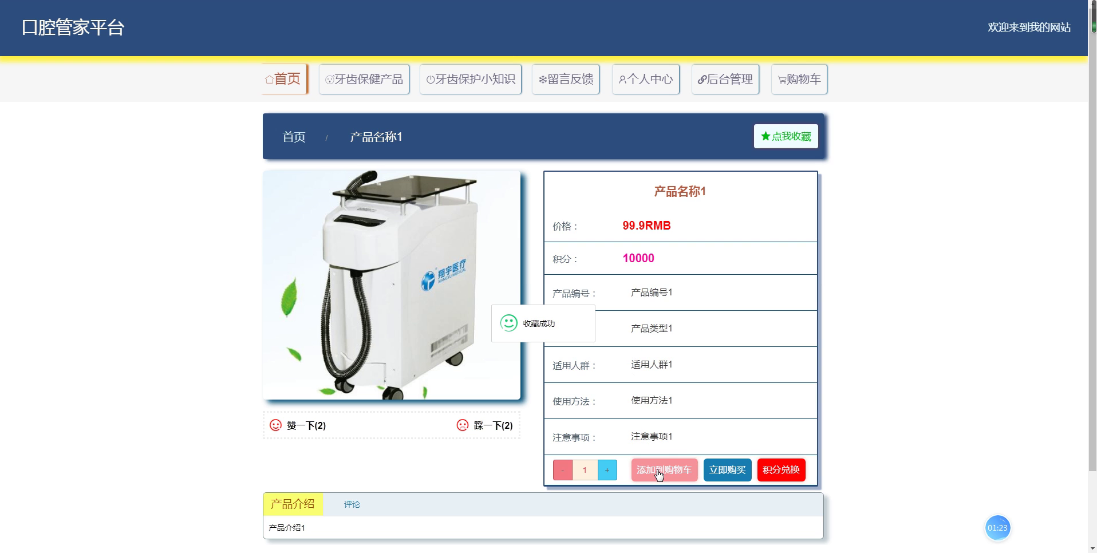This screenshot has height=553, width=1097.
Task: Click the 产品编号1 value
Action: pyautogui.click(x=652, y=293)
